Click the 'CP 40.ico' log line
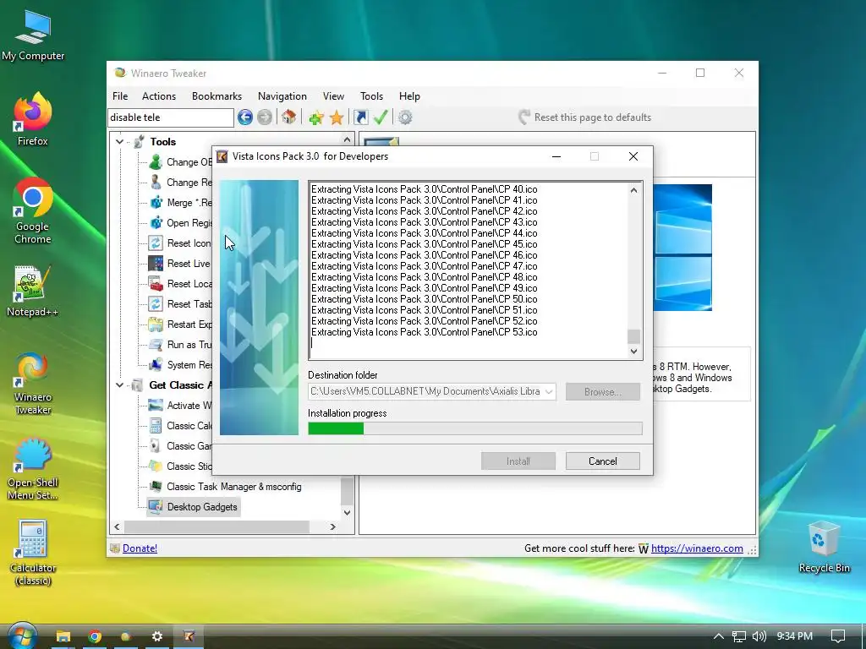Viewport: 866px width, 649px height. click(425, 189)
